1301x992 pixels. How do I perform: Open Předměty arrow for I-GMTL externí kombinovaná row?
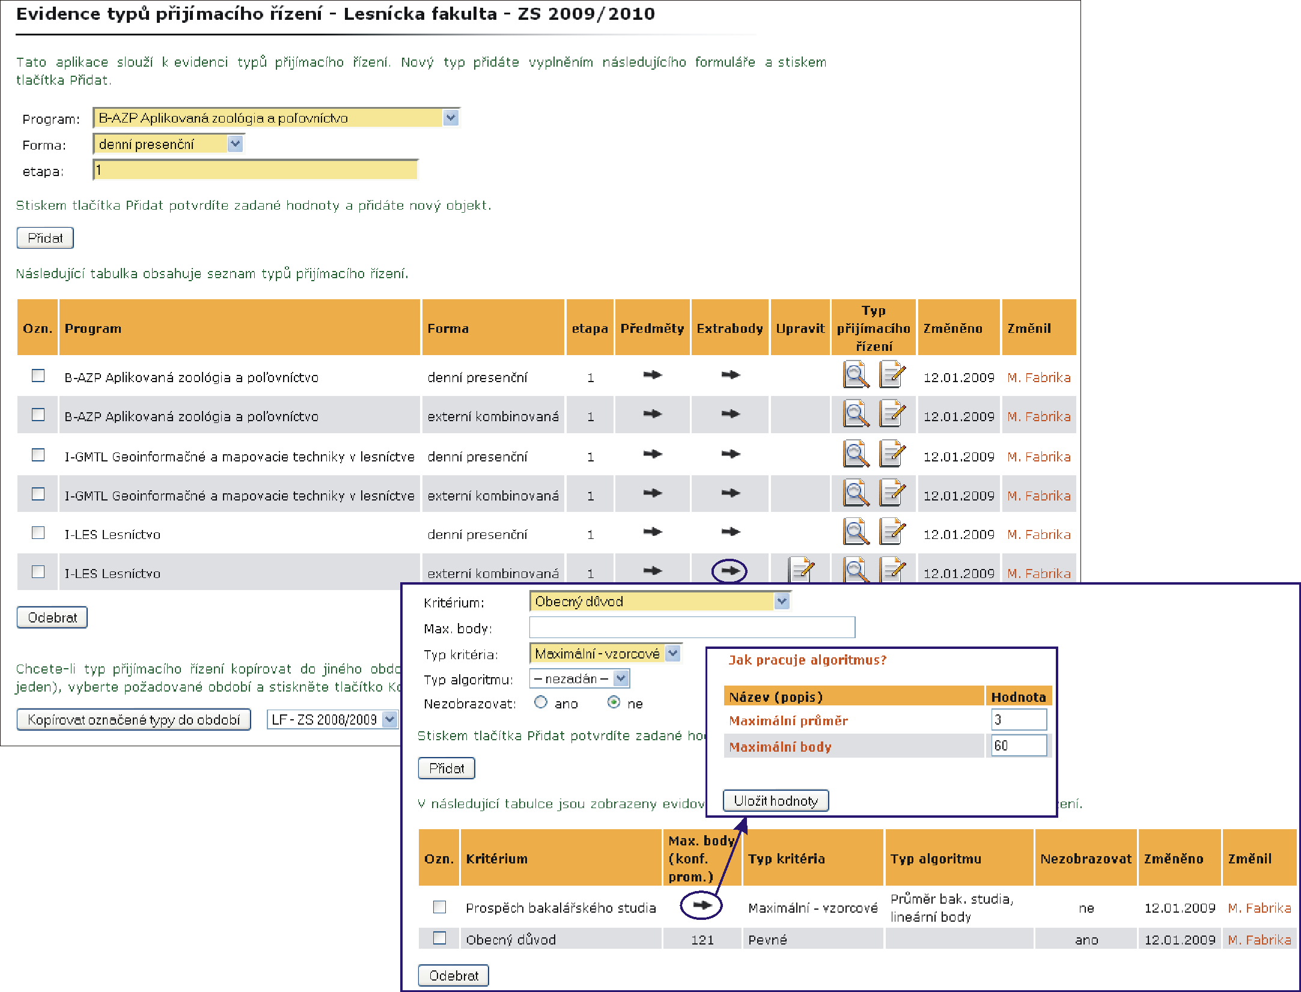pos(652,493)
